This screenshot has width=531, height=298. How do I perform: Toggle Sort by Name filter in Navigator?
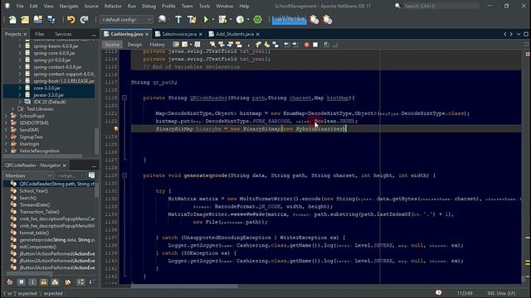pos(80,281)
